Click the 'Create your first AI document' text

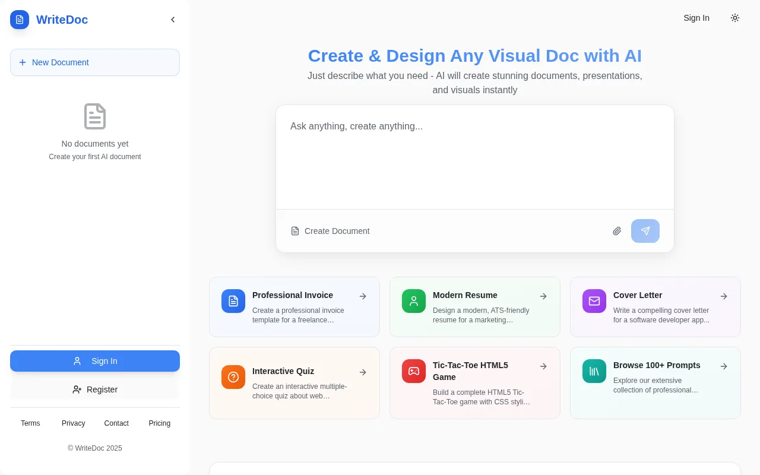click(x=95, y=157)
